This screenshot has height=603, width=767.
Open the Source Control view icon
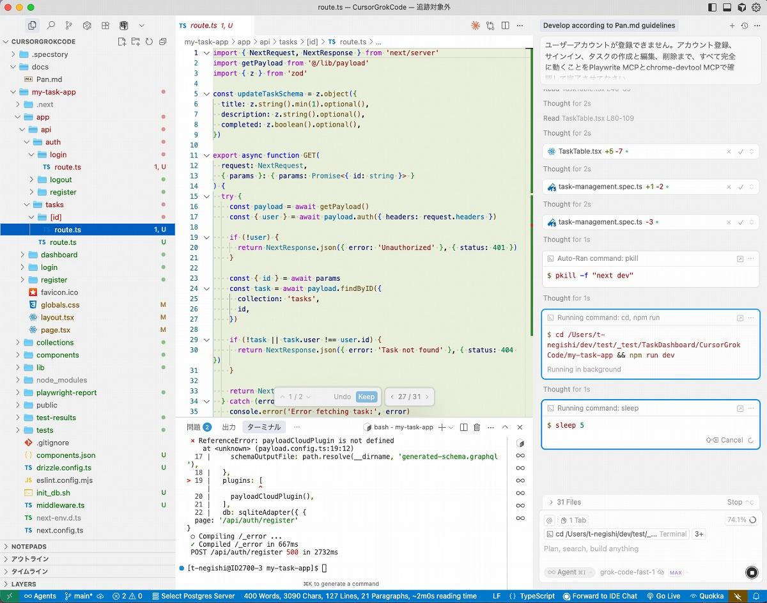tap(68, 26)
